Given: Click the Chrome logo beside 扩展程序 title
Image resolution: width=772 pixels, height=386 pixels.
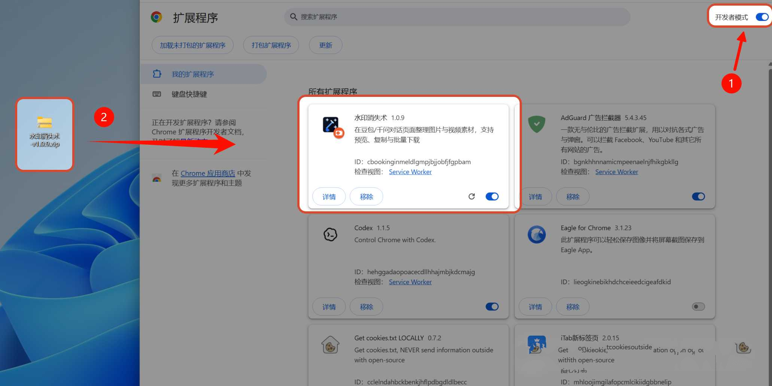Looking at the screenshot, I should [156, 17].
